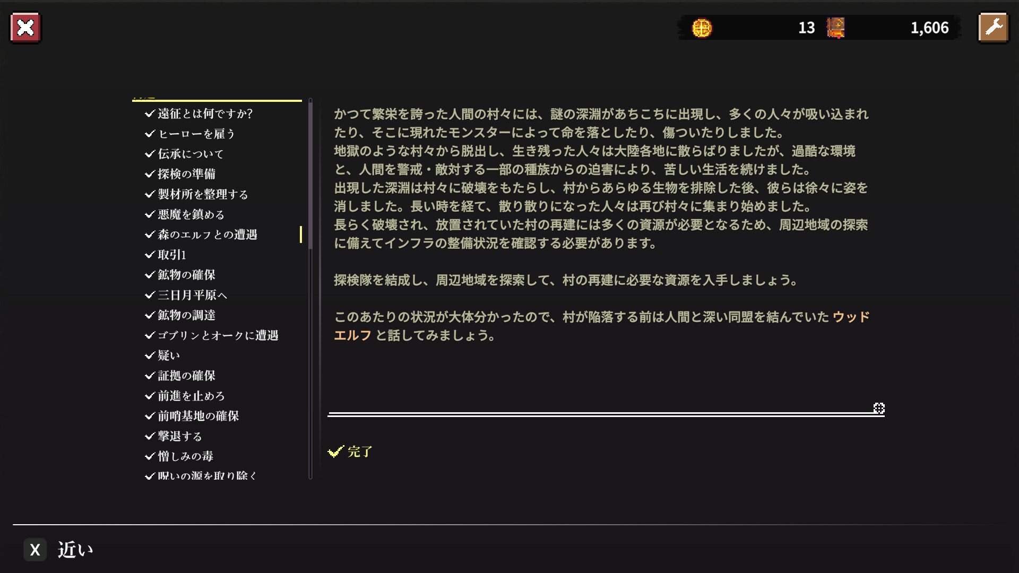The height and width of the screenshot is (573, 1019).
Task: Open the wrench settings icon
Action: click(993, 28)
